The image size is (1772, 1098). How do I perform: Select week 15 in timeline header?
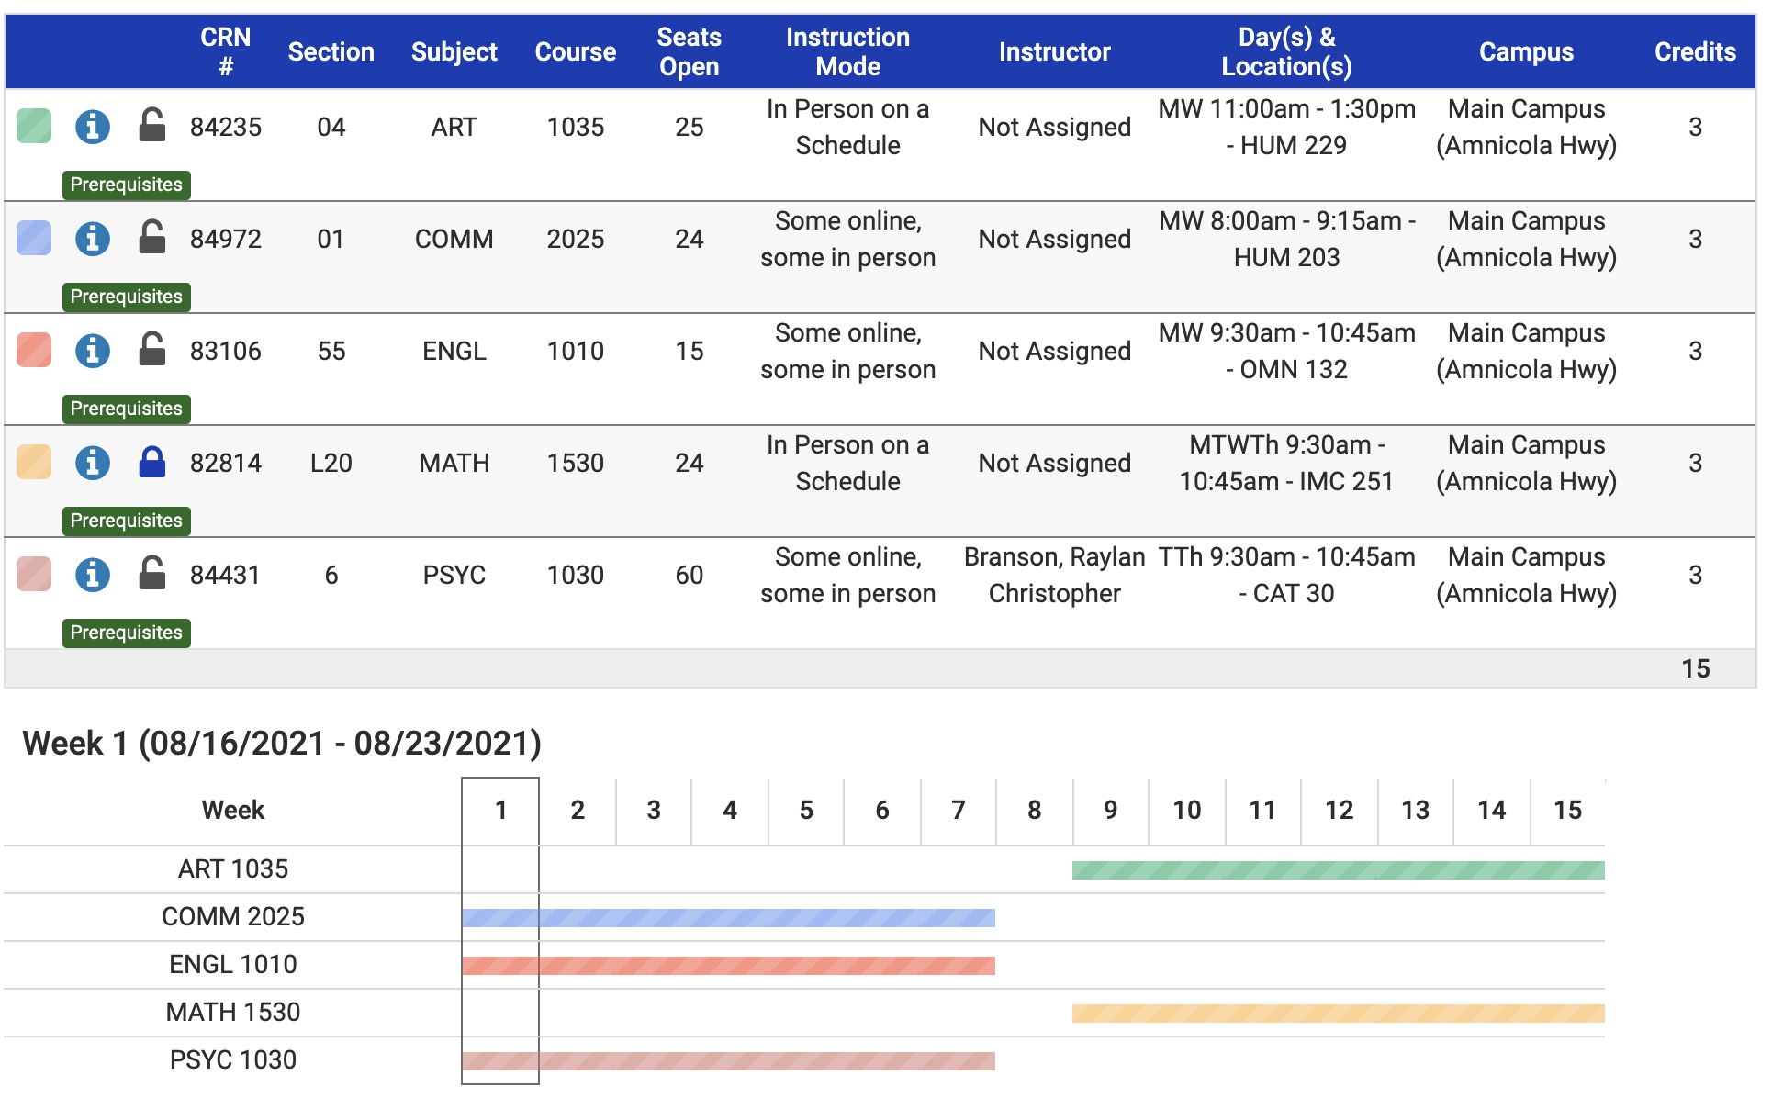(1567, 810)
